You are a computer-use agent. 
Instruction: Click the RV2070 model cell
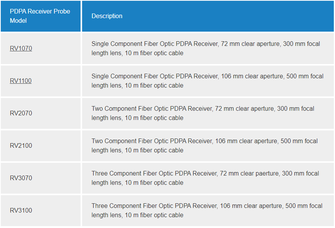pyautogui.click(x=21, y=113)
